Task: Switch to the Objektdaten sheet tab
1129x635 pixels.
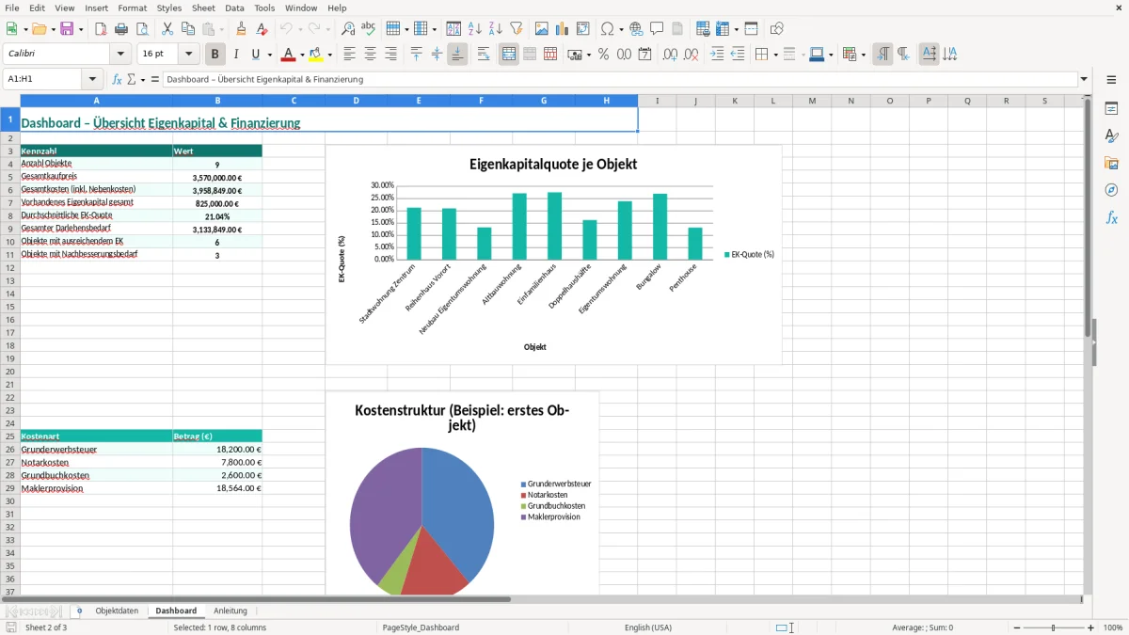Action: pyautogui.click(x=117, y=611)
